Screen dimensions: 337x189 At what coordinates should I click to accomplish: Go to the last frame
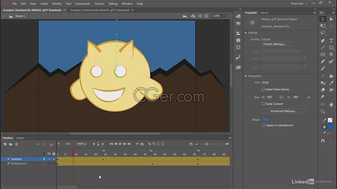[x=129, y=144]
